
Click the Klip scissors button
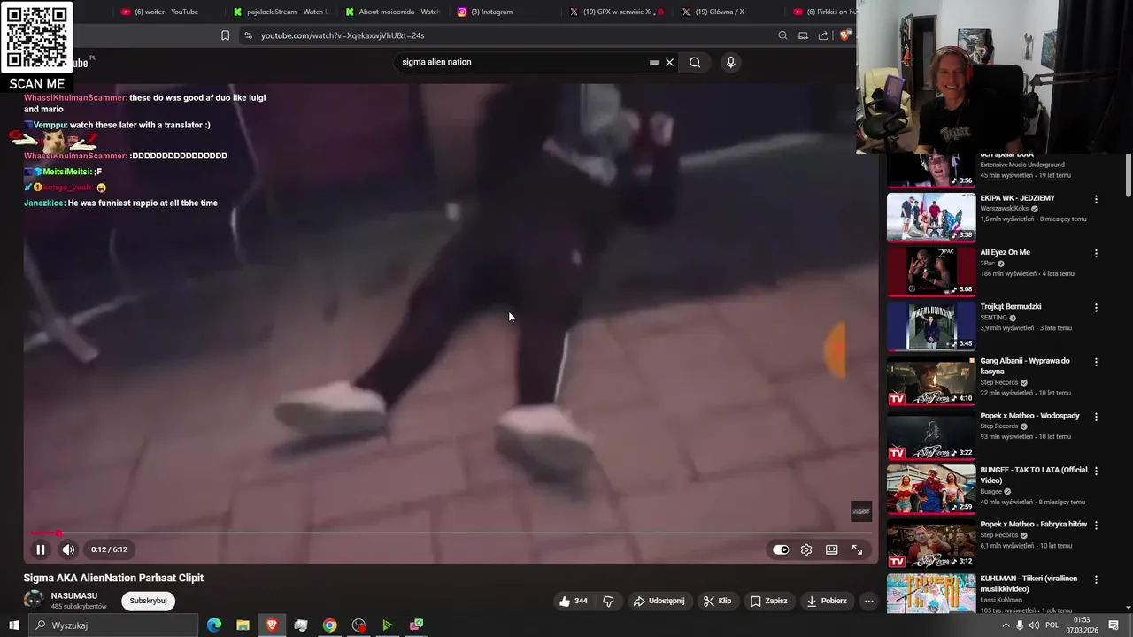(717, 601)
